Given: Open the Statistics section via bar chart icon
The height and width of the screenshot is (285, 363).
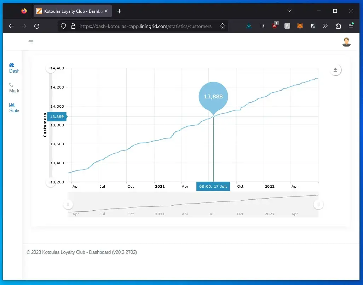Looking at the screenshot, I should tap(13, 107).
